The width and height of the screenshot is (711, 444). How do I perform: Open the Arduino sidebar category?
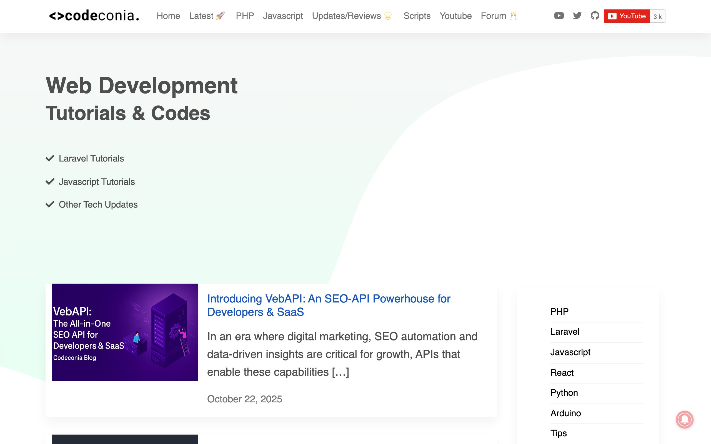tap(565, 413)
